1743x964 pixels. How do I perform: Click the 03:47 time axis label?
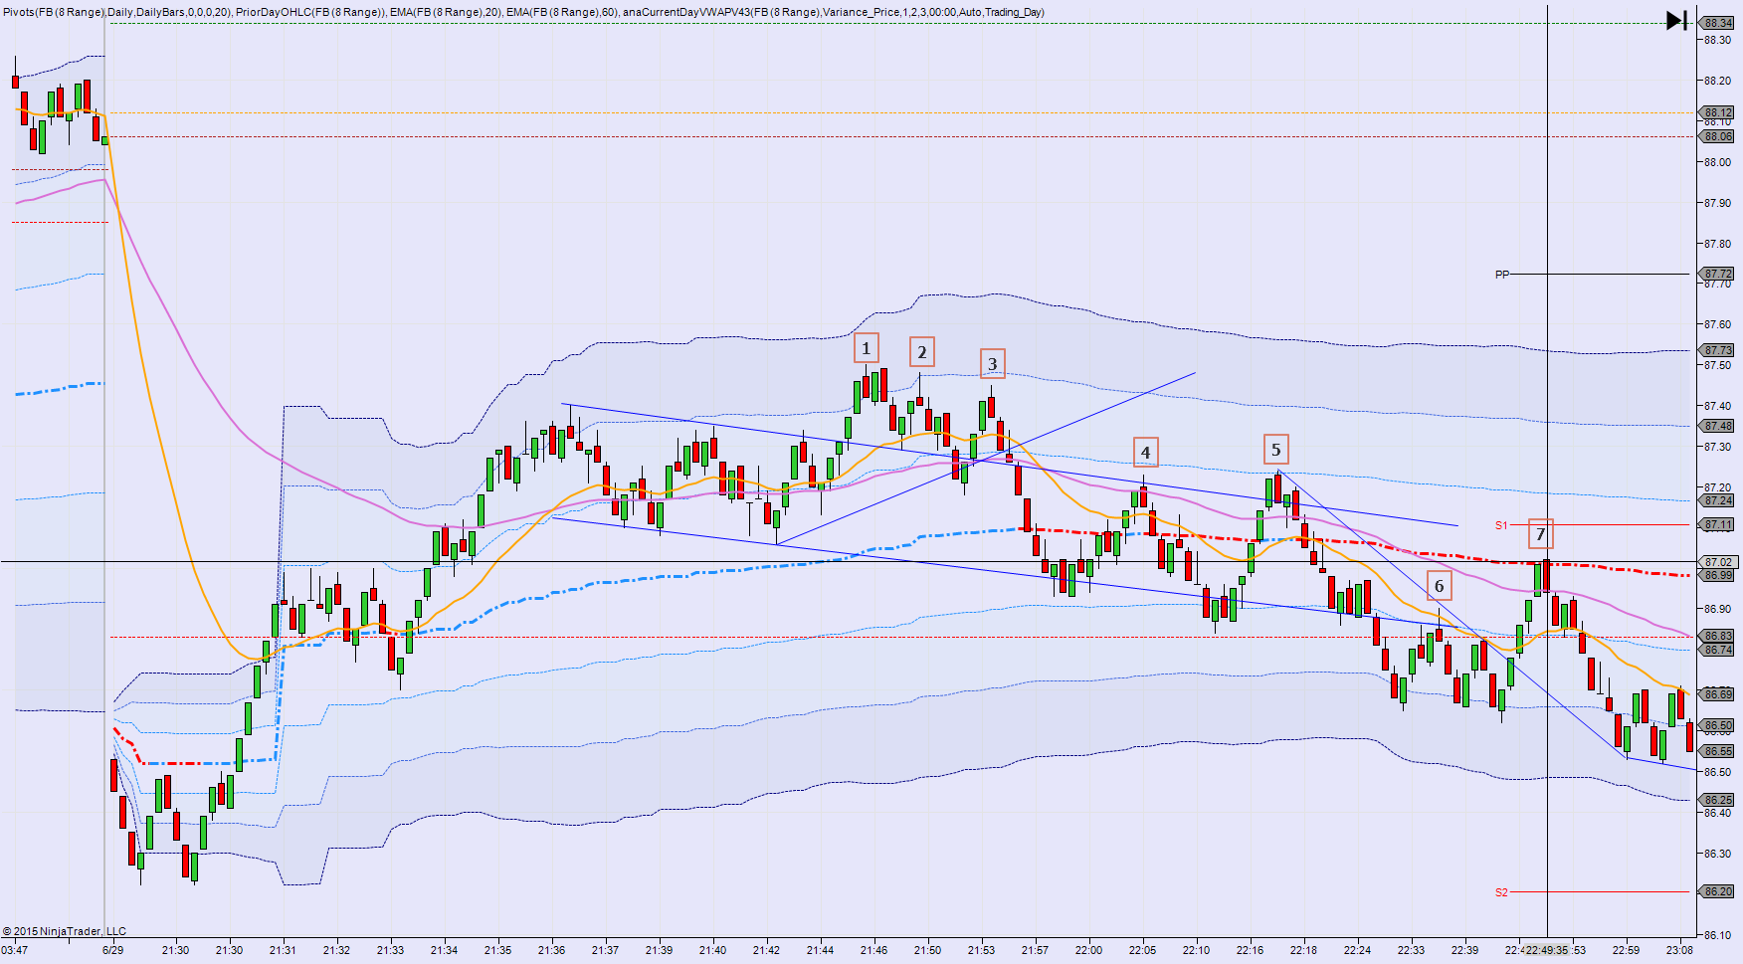pyautogui.click(x=15, y=950)
